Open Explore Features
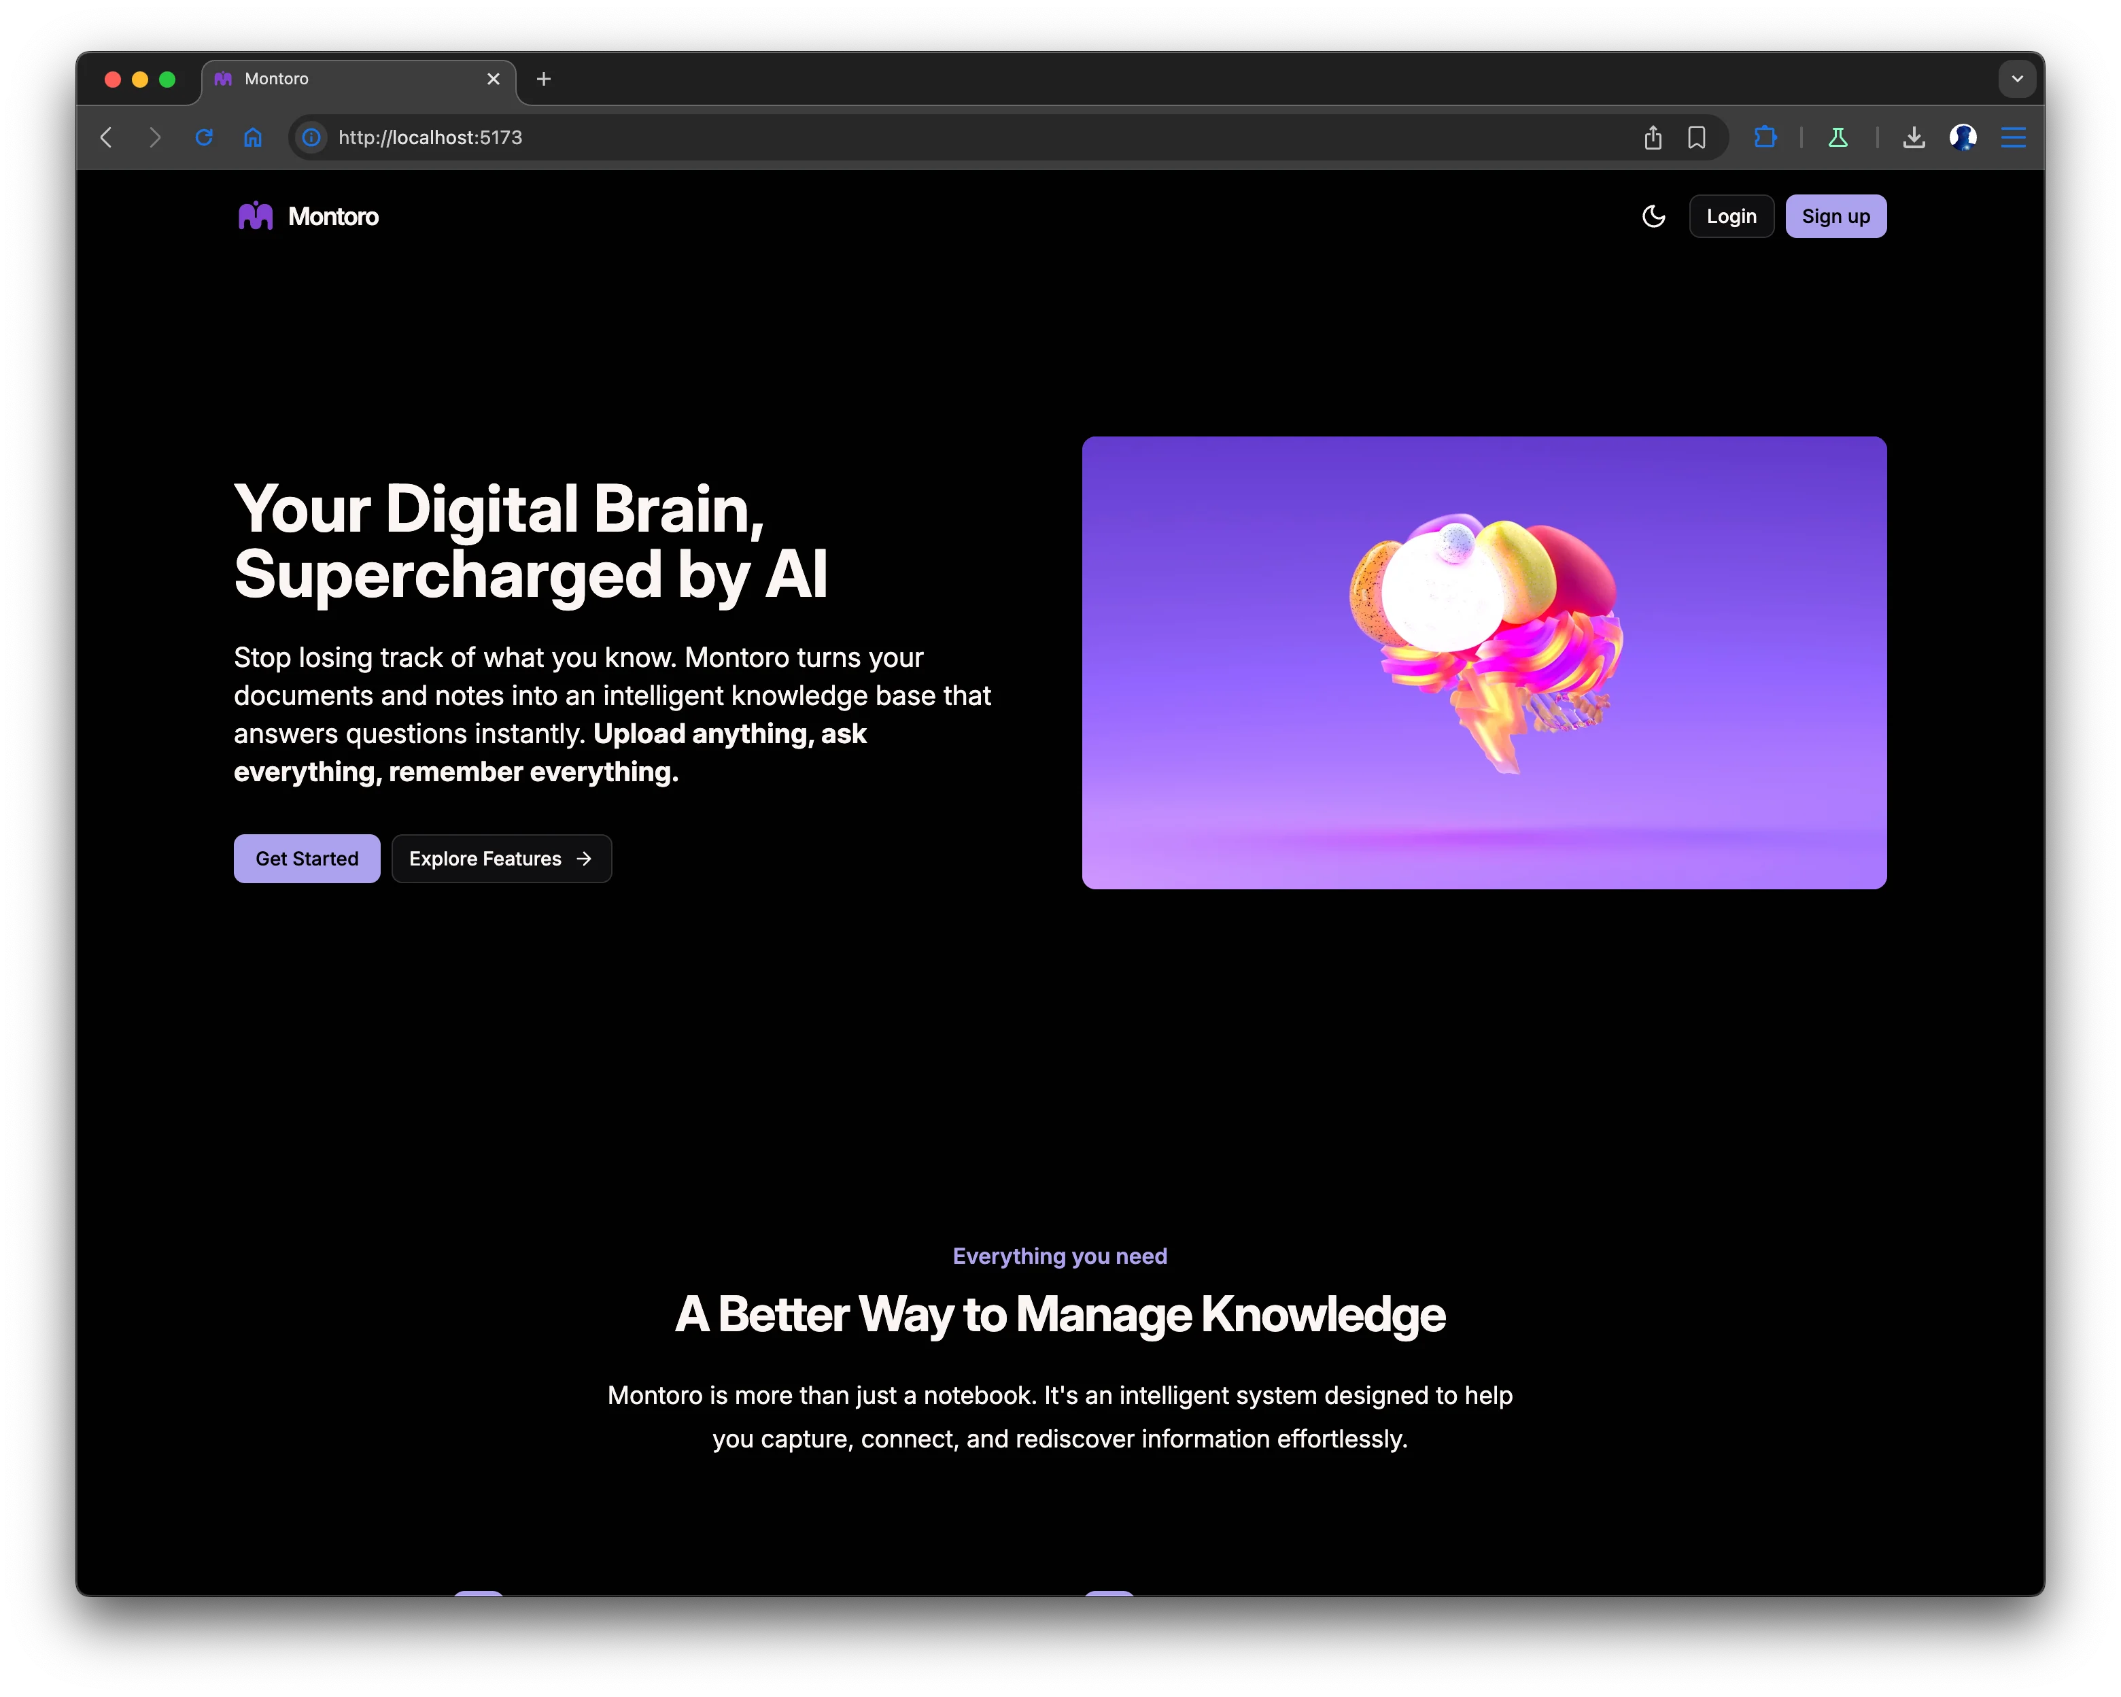2121x1697 pixels. (x=502, y=858)
